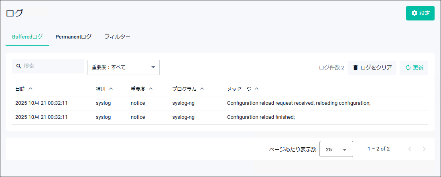Go to the previous page chevron

[410, 149]
